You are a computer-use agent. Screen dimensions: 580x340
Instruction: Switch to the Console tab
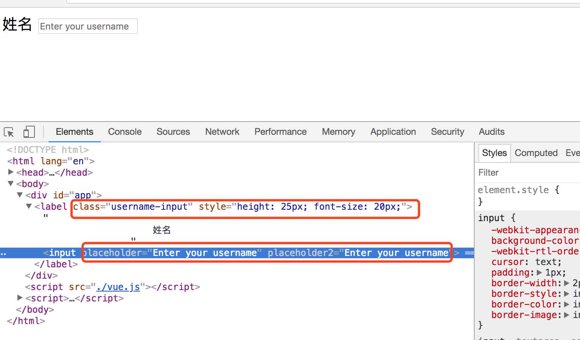[125, 132]
